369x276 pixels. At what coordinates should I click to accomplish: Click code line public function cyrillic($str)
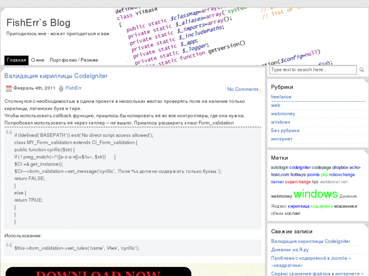[x=45, y=150]
